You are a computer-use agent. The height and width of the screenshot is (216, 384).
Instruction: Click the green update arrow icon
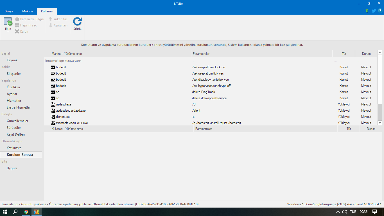pos(367,11)
